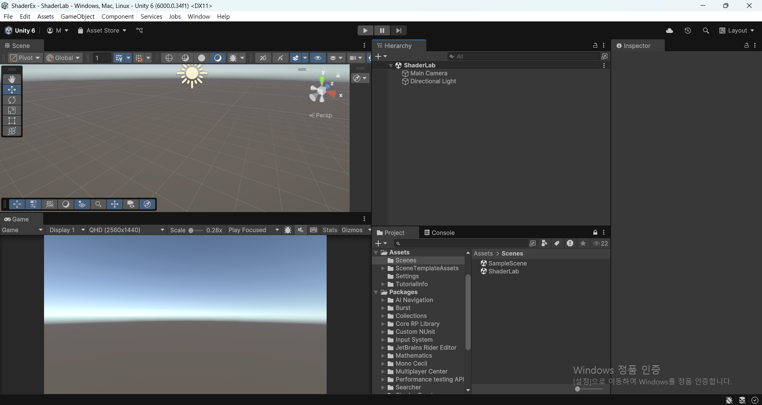Open the Play Focused dropdown
The height and width of the screenshot is (405, 762).
click(x=254, y=230)
